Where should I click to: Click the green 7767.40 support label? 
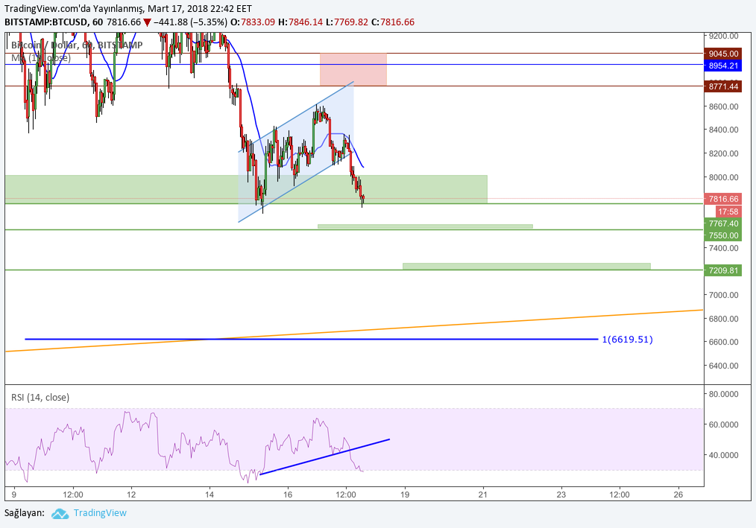pos(723,223)
